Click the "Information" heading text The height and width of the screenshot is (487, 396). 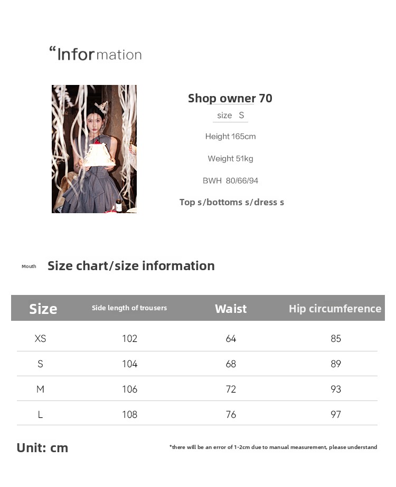(x=96, y=54)
